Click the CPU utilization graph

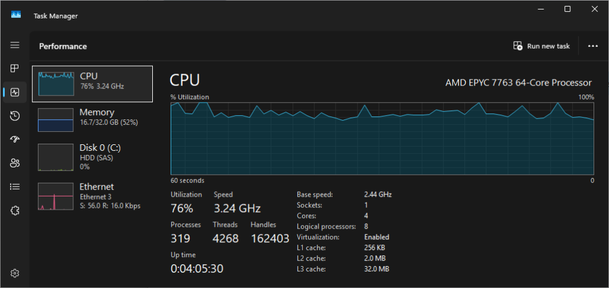coord(382,139)
